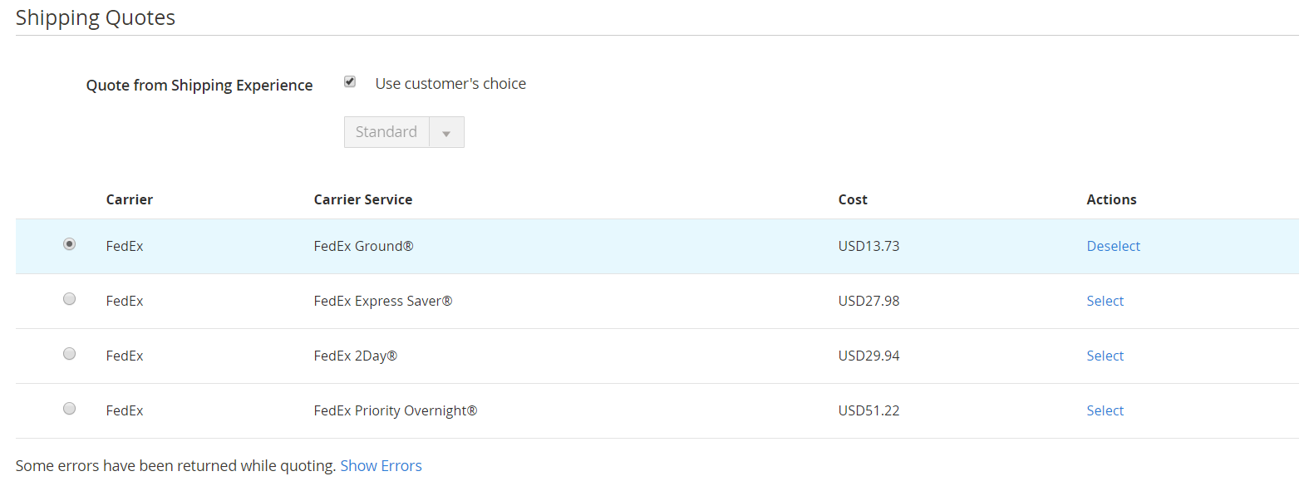Click the FedEx 2Day® service name
This screenshot has height=491, width=1314.
(x=355, y=356)
